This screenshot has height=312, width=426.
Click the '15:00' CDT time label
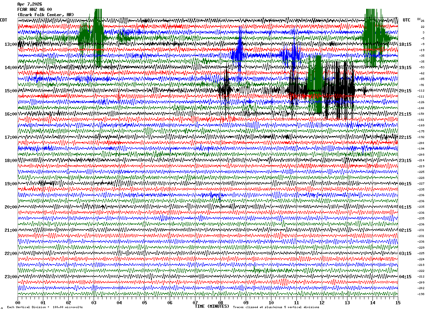[11, 91]
